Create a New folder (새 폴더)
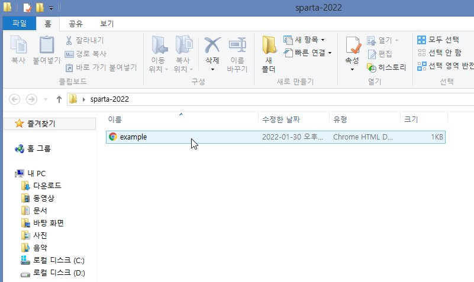474x282 pixels. tap(269, 54)
